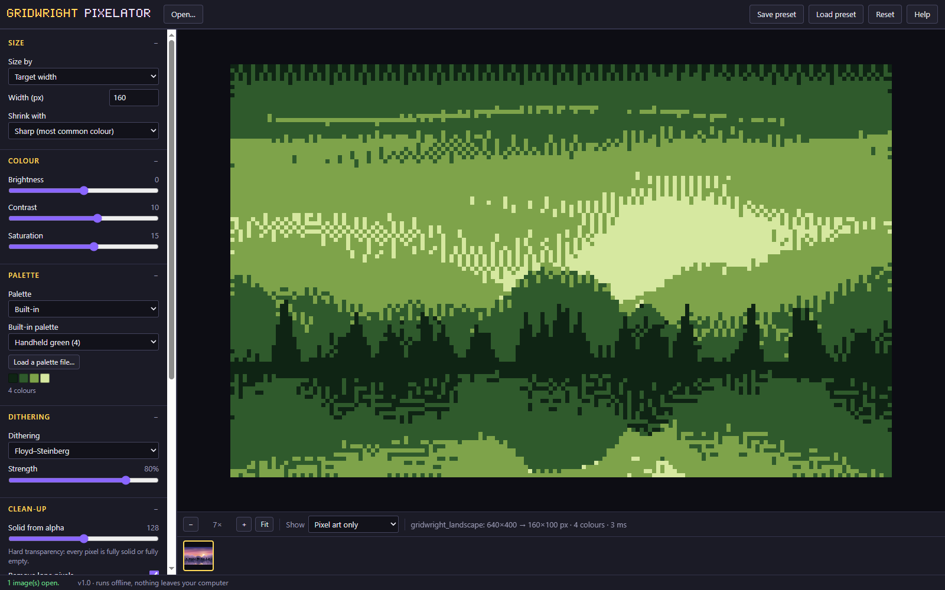
Task: Collapse the DITHERING section
Action: pos(156,417)
